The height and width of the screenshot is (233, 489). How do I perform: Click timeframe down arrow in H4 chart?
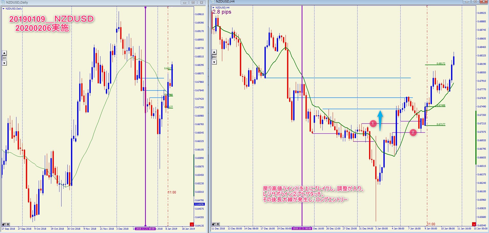(x=215, y=62)
